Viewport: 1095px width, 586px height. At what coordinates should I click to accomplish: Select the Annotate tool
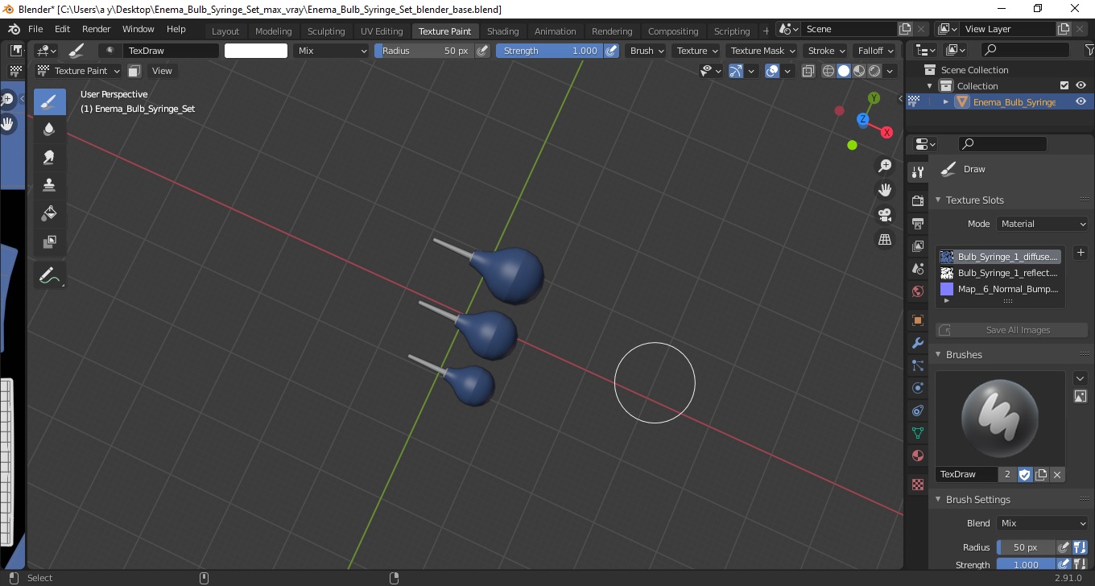(50, 276)
